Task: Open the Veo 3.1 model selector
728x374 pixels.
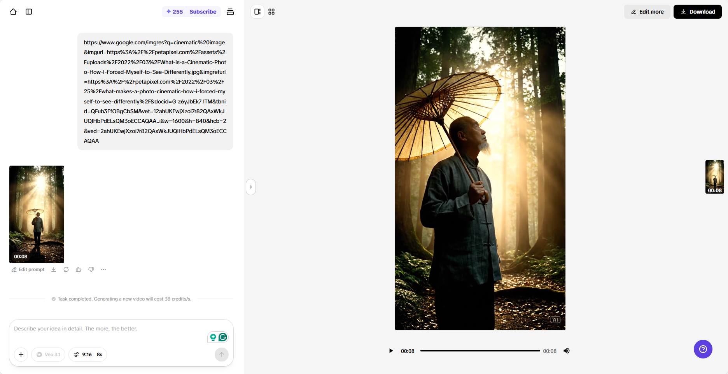Action: point(48,354)
